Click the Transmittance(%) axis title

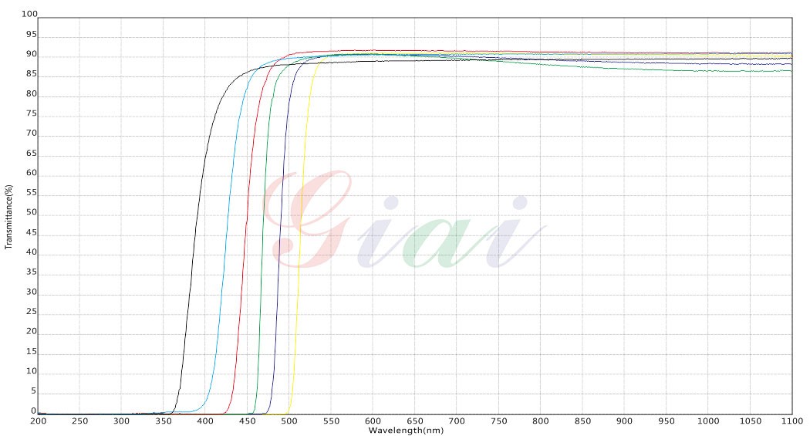click(9, 216)
